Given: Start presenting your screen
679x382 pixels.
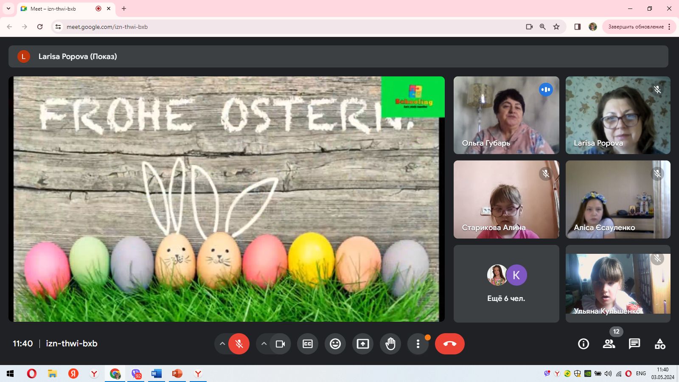Looking at the screenshot, I should tap(363, 344).
